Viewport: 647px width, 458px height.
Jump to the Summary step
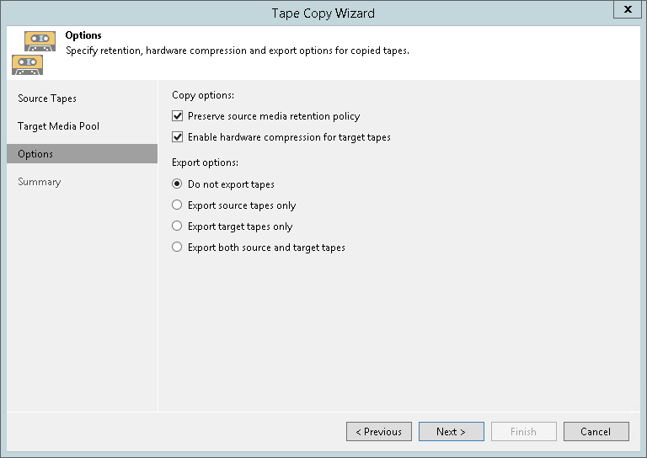pos(40,182)
